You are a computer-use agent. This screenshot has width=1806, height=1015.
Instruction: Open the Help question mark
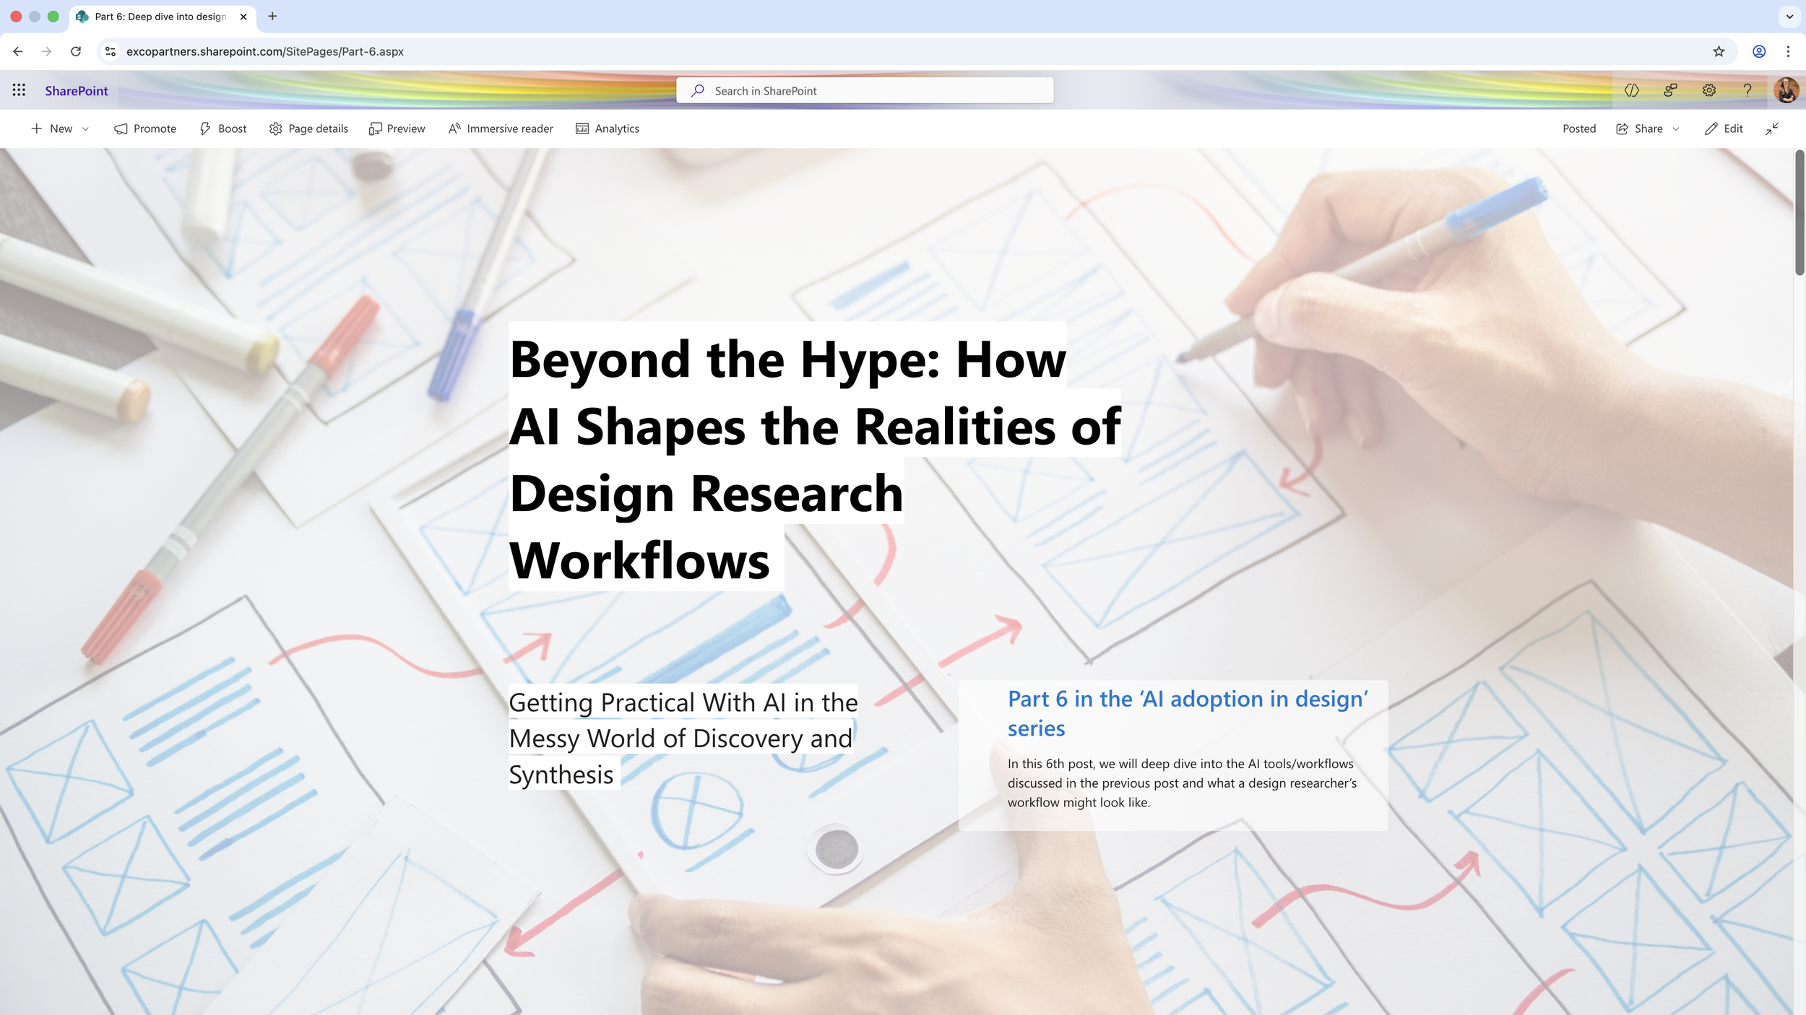pos(1748,90)
